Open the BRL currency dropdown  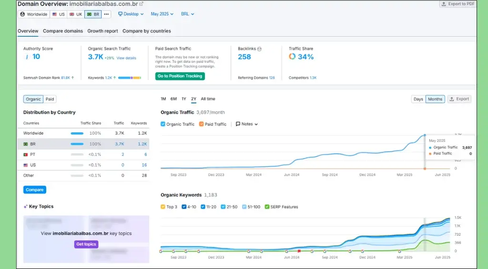pyautogui.click(x=188, y=14)
